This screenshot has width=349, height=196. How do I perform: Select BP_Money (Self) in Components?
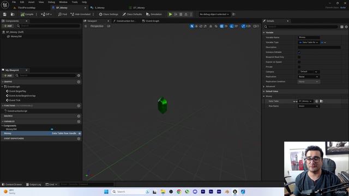point(15,32)
